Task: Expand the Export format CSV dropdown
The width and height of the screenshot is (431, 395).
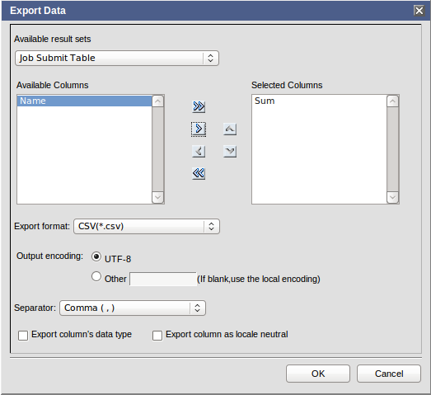Action: click(x=147, y=227)
